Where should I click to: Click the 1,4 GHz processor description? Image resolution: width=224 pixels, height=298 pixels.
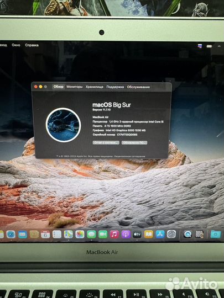coord(137,121)
